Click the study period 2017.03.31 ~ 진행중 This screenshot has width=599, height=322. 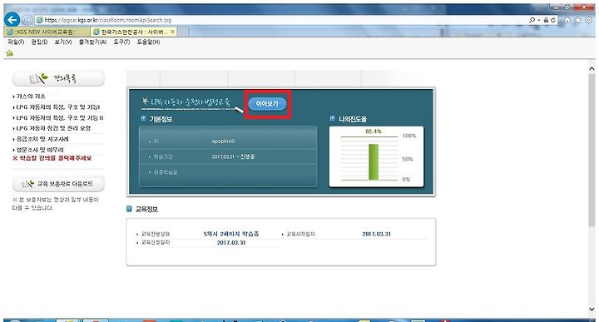tap(233, 156)
